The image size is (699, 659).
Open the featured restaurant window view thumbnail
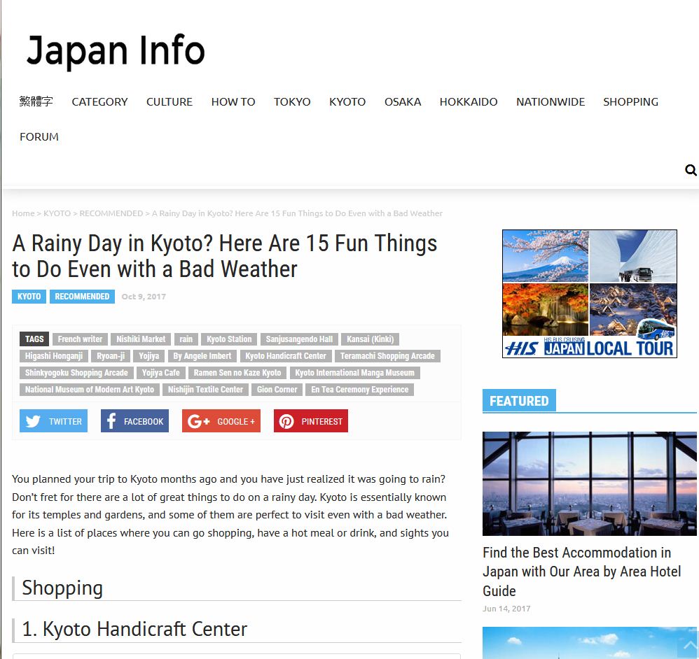point(589,483)
